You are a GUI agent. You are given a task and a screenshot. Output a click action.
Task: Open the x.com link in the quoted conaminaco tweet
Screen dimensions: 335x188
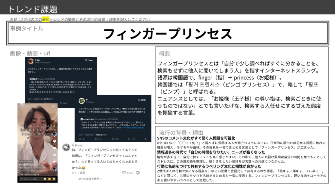pos(134,127)
